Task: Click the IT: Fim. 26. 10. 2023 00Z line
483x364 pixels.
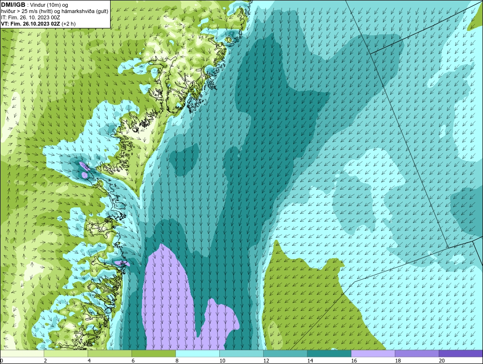Action: (30, 17)
